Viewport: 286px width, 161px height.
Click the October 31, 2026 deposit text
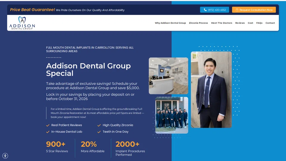(90, 97)
